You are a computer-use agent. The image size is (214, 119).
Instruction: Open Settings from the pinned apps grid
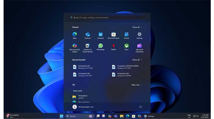coord(139,35)
